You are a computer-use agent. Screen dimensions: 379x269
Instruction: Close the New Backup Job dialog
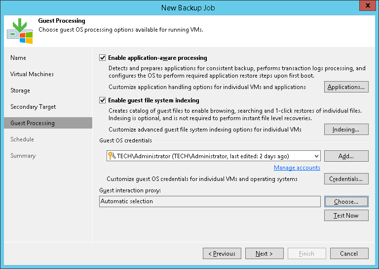tap(366, 7)
